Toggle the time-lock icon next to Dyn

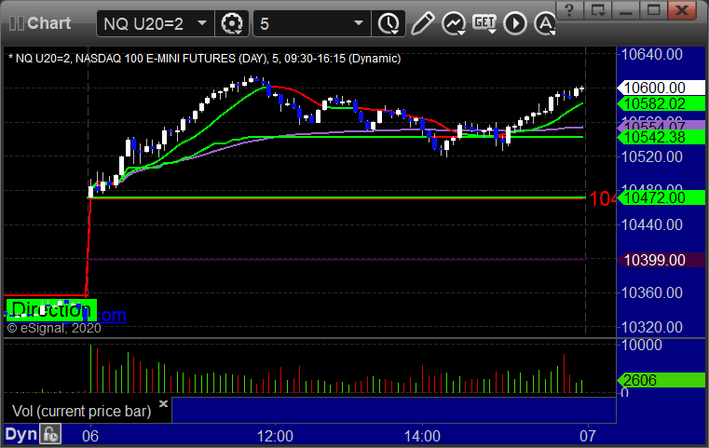point(50,434)
